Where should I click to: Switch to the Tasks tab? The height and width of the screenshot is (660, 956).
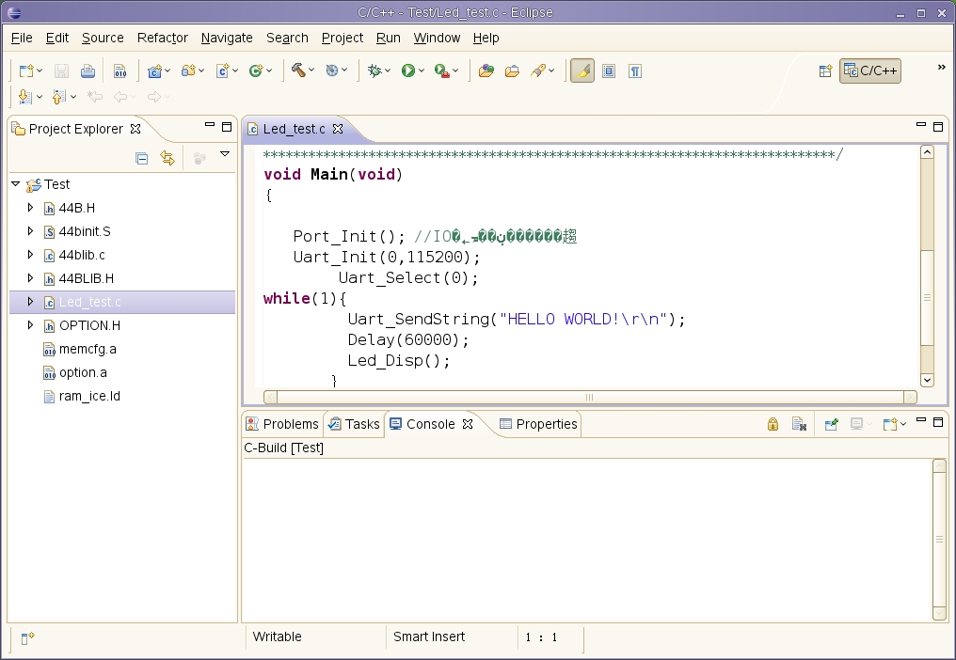(x=354, y=424)
